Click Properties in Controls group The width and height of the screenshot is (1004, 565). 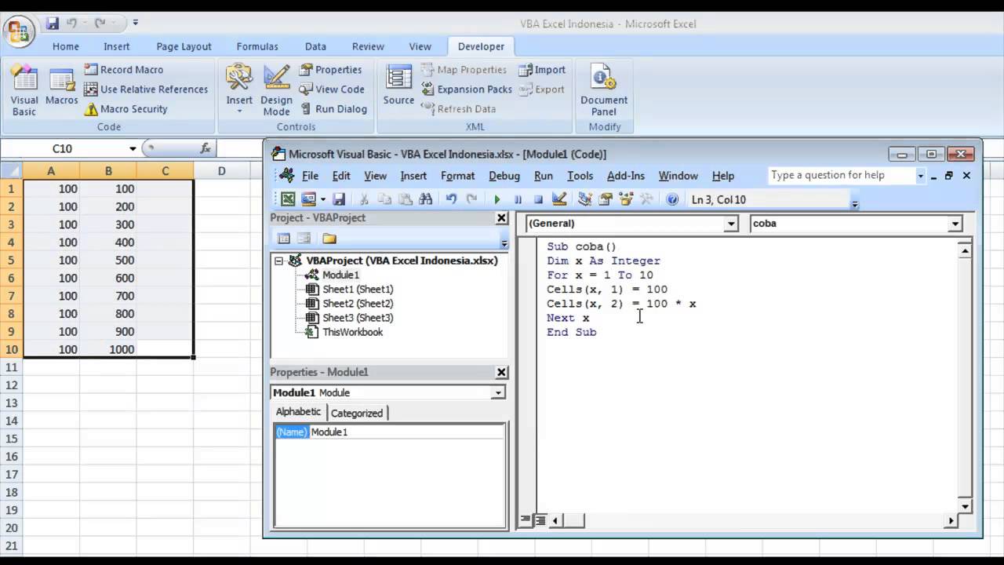(329, 70)
